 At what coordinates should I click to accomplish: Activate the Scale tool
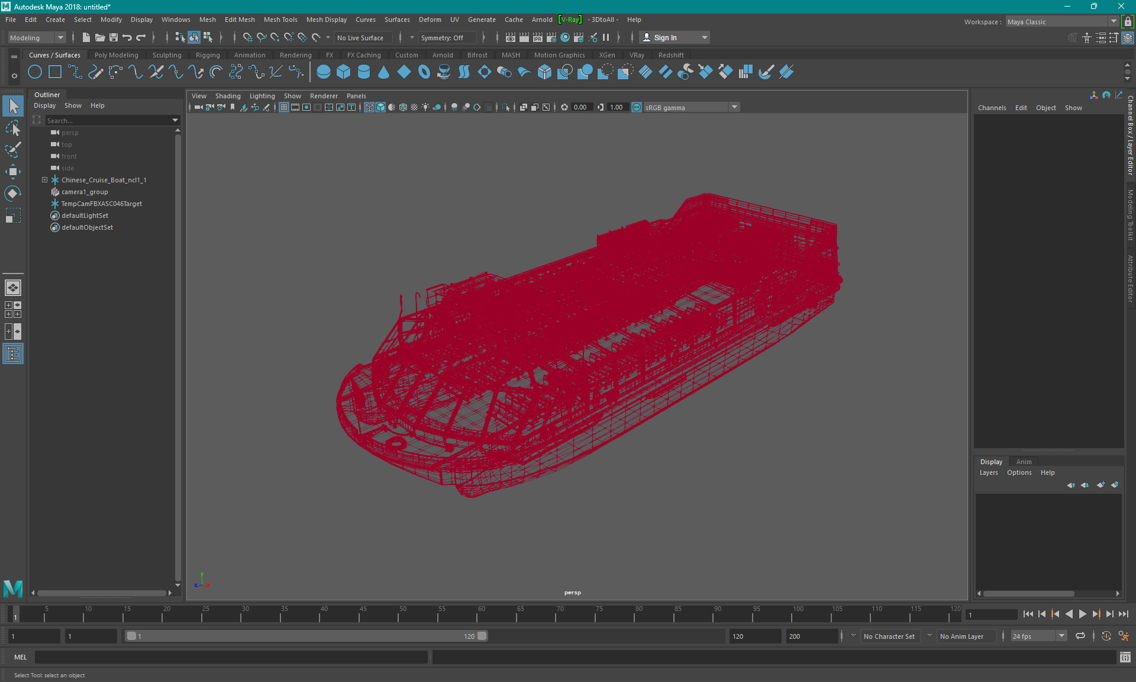coord(13,215)
